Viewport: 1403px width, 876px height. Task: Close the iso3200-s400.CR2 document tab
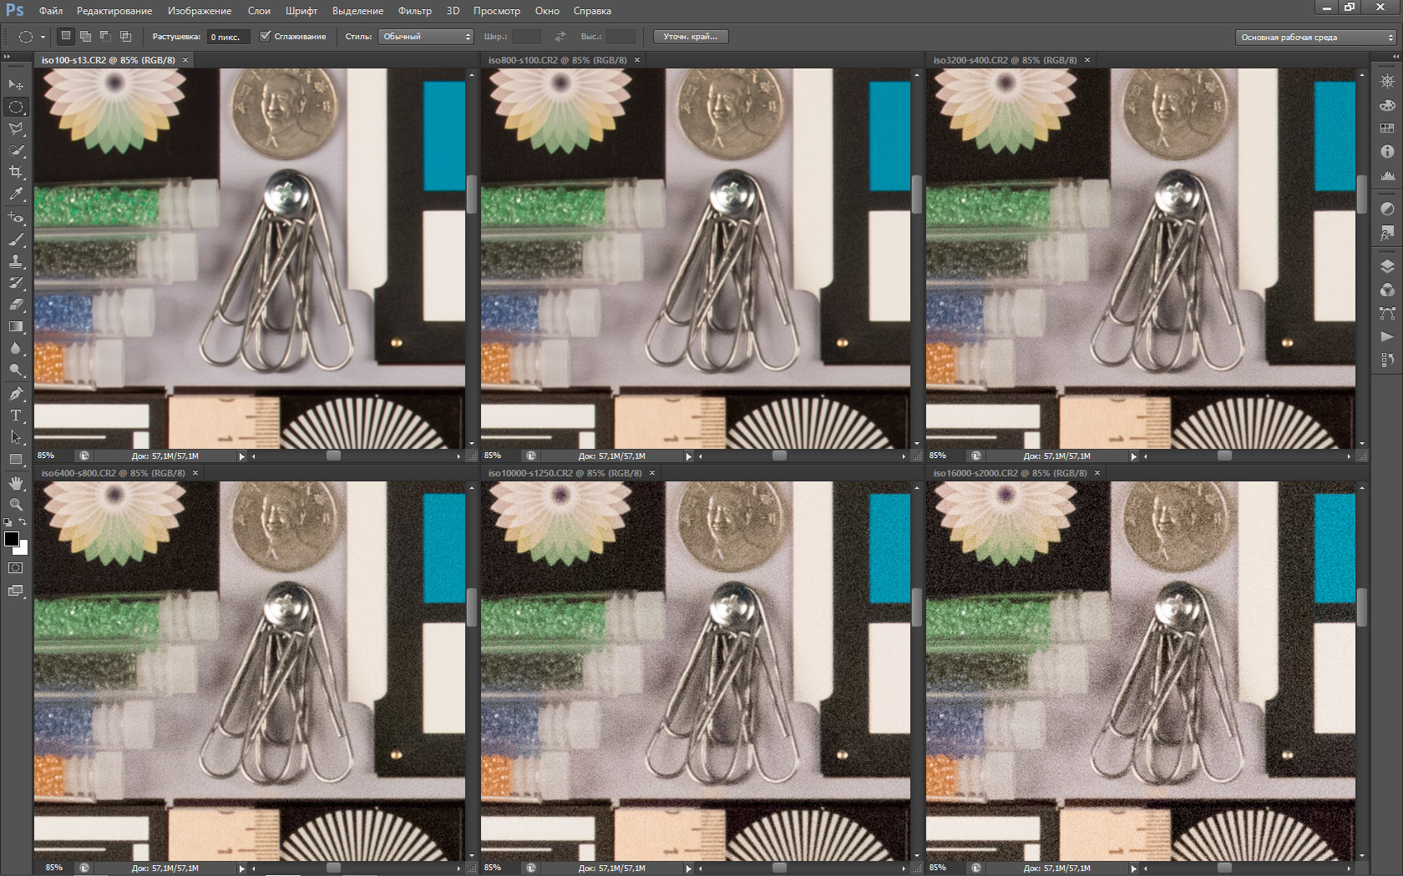tap(1087, 60)
